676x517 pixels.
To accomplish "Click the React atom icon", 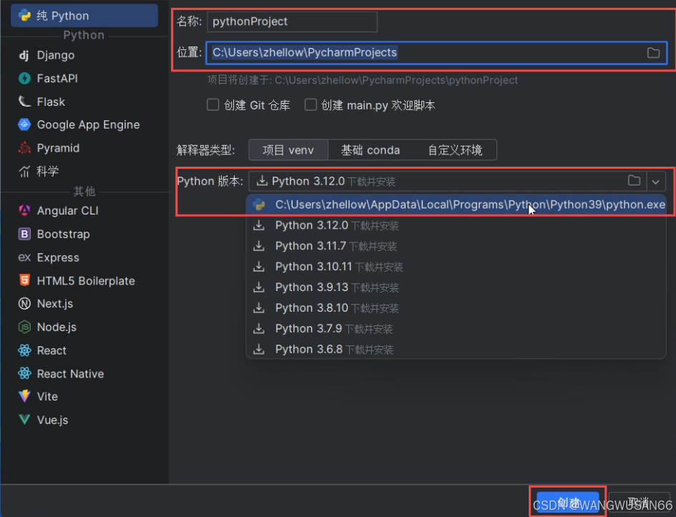I will (24, 350).
